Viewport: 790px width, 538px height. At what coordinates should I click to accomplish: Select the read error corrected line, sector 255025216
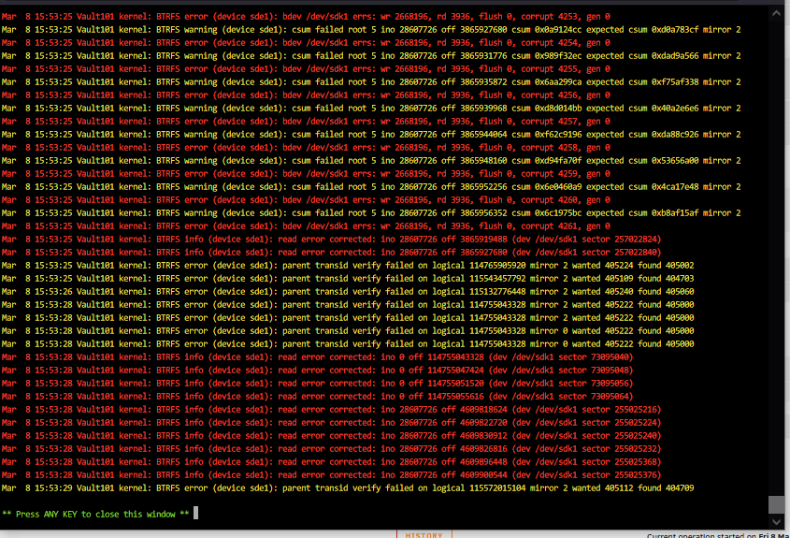(x=331, y=410)
